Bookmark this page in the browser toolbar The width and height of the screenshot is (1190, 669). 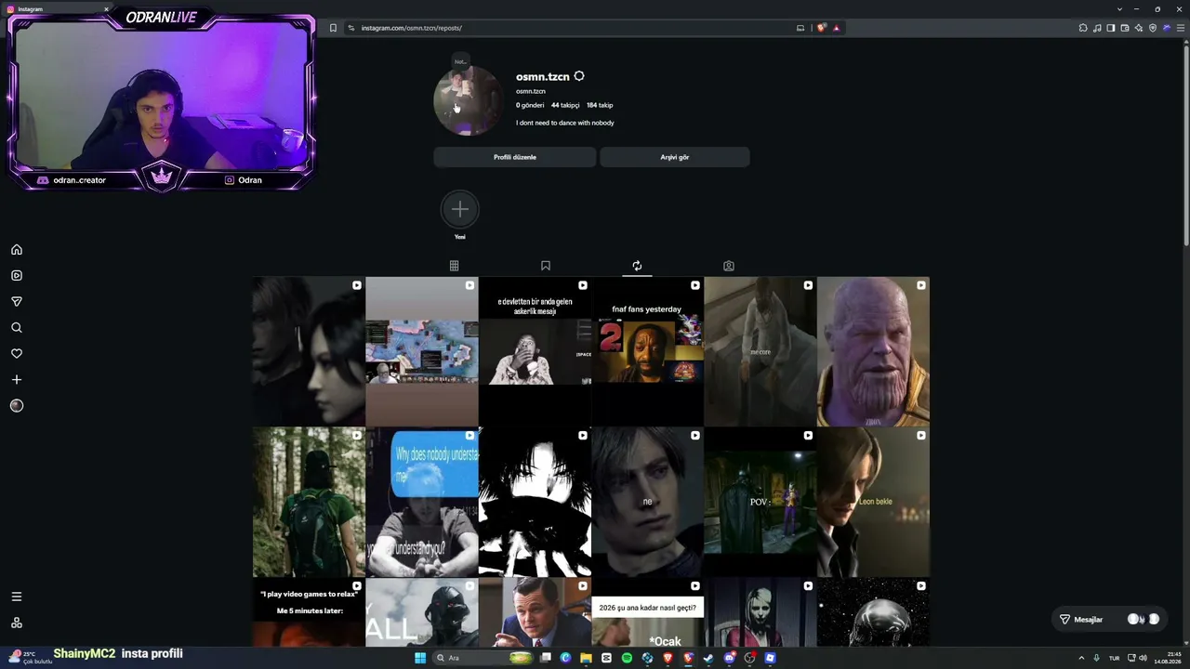coord(333,28)
